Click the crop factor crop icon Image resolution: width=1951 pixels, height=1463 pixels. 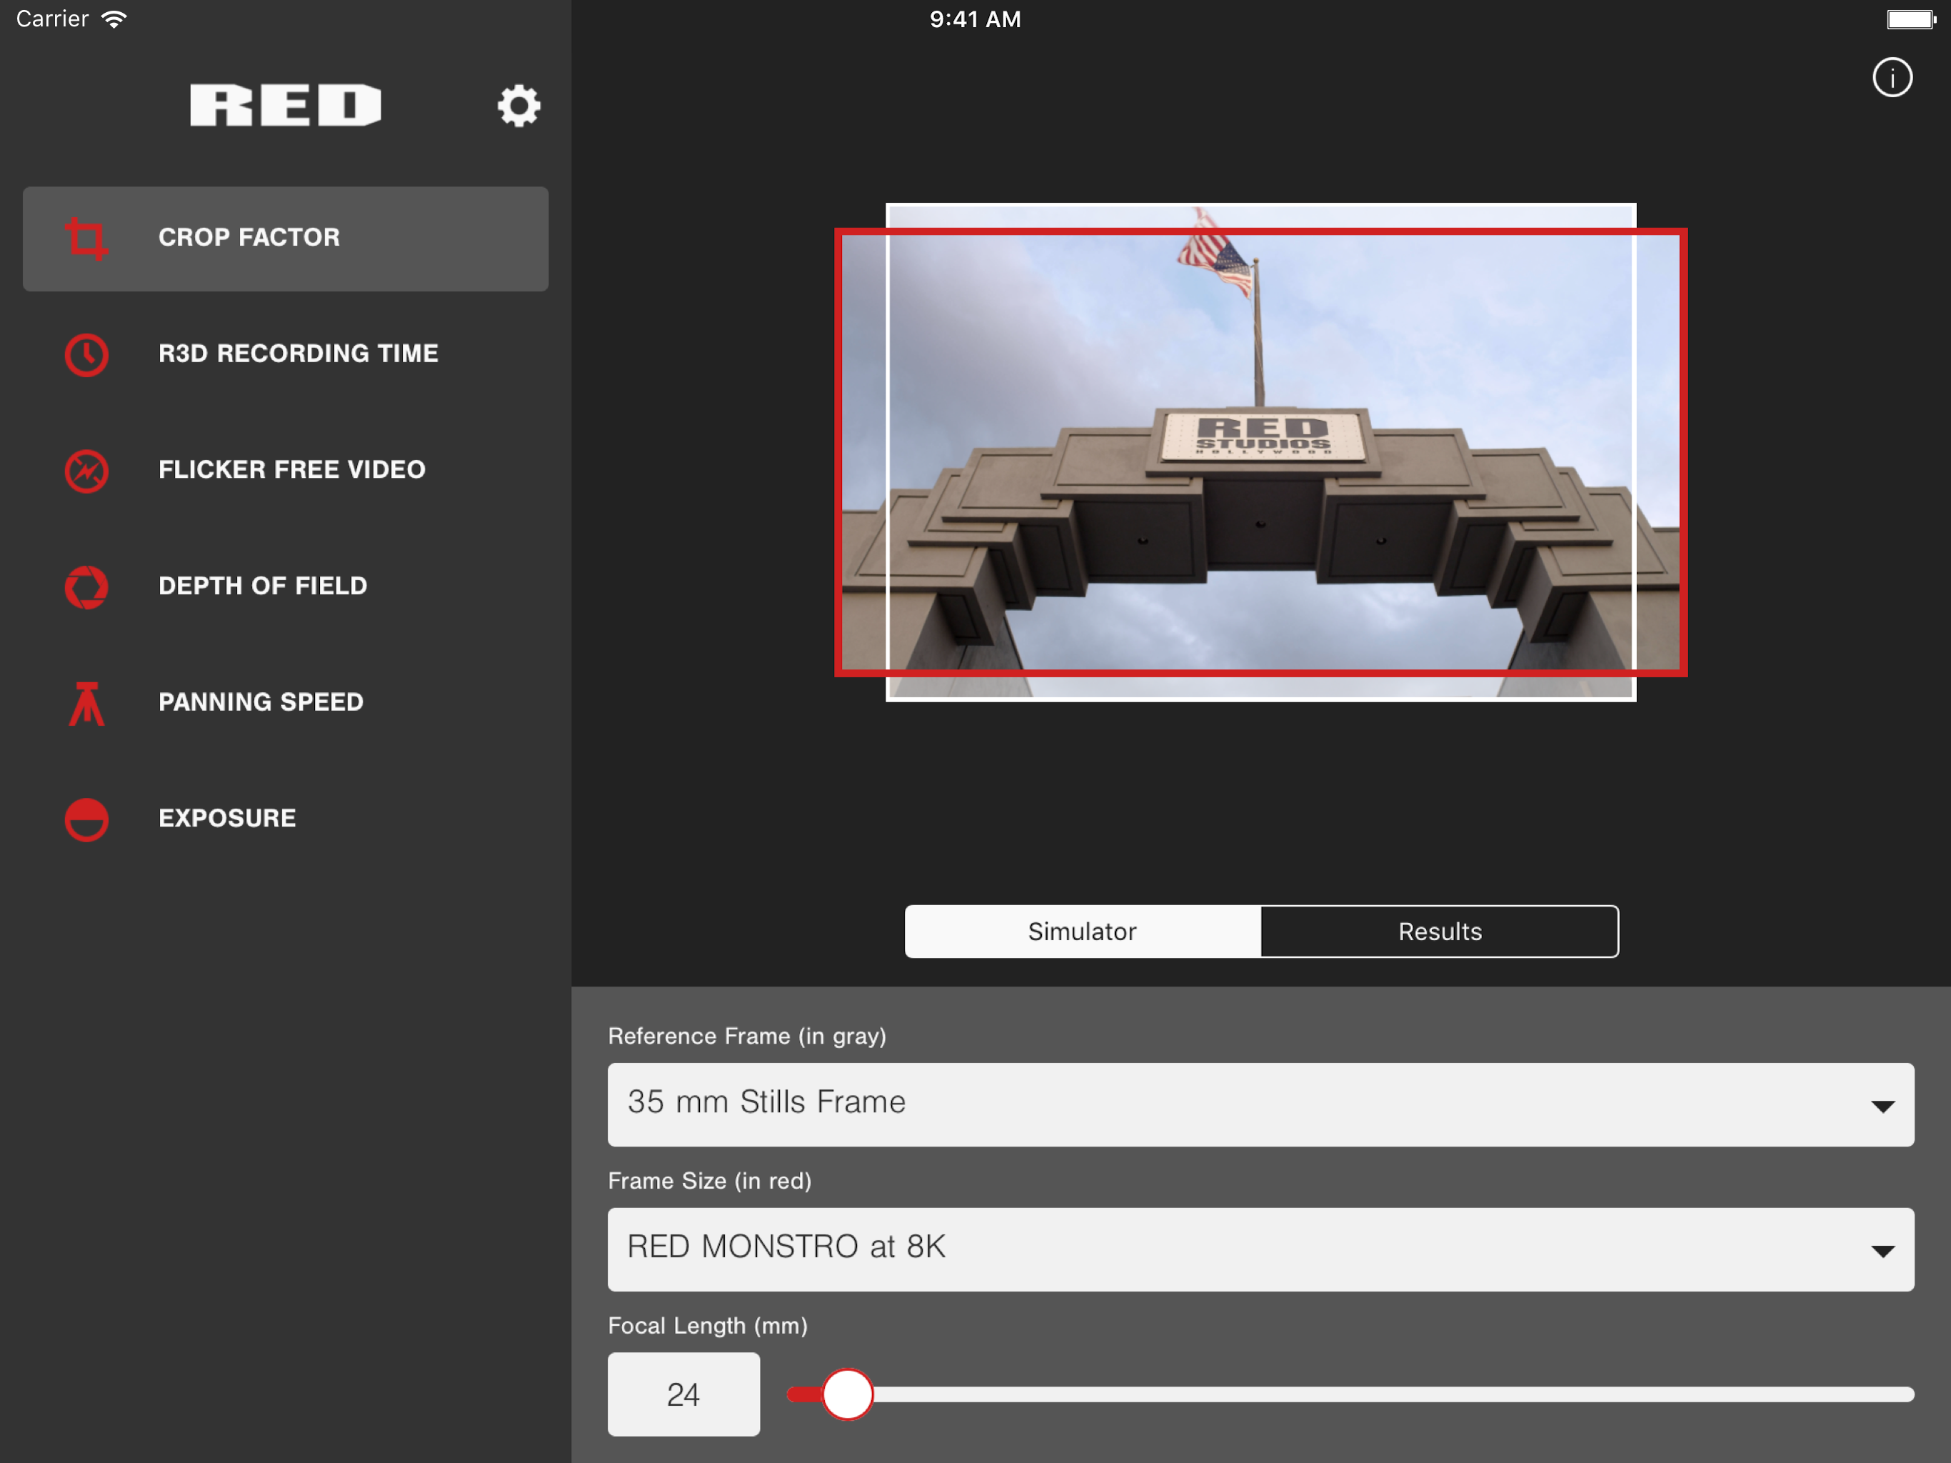[x=86, y=239]
